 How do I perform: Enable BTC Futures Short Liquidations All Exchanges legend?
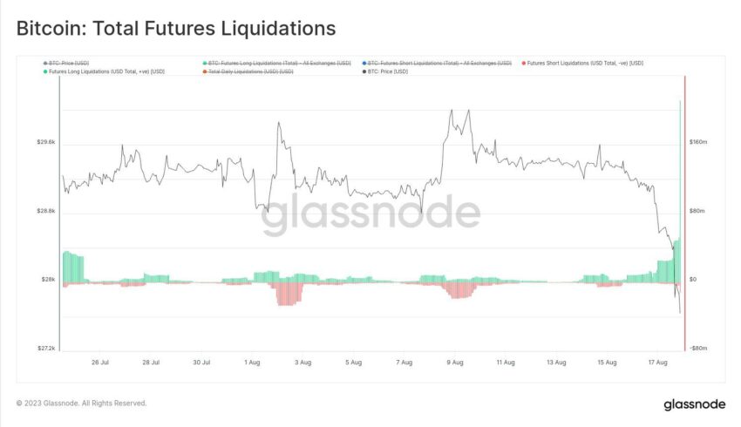tap(437, 63)
